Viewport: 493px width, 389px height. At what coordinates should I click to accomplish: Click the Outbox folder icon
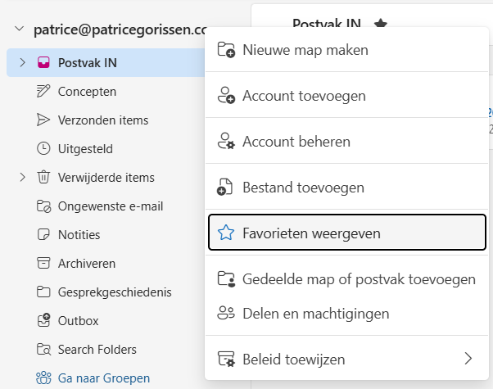(43, 321)
